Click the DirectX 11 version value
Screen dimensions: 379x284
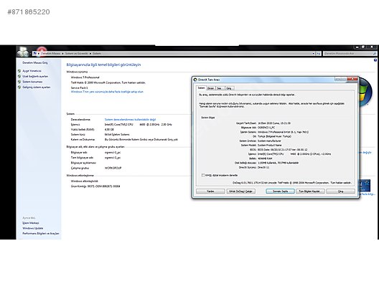coord(263,167)
